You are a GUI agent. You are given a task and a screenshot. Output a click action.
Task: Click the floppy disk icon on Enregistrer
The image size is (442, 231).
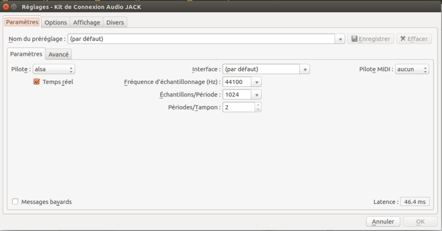pyautogui.click(x=355, y=39)
